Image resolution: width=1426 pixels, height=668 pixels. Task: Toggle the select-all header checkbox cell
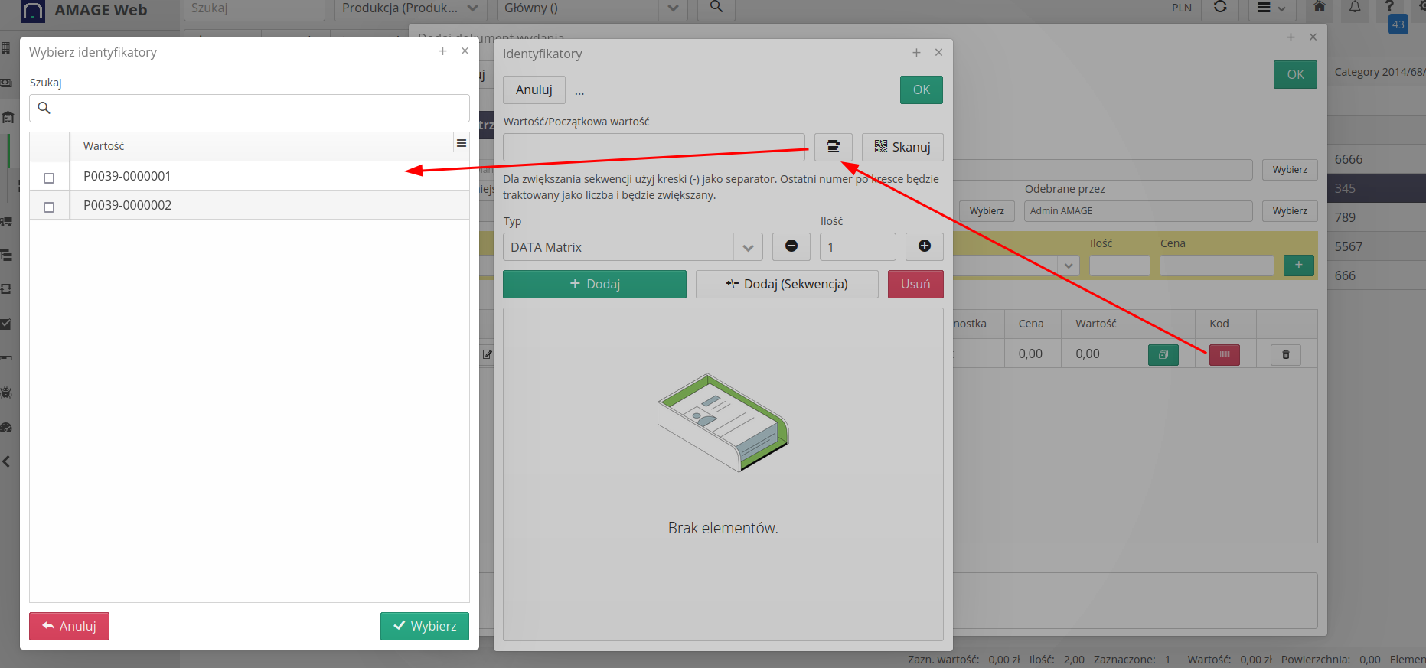[49, 146]
